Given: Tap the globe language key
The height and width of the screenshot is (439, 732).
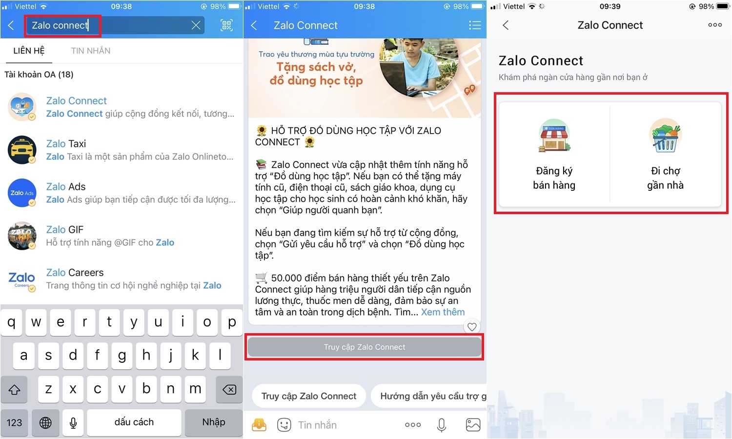Looking at the screenshot, I should (x=45, y=422).
